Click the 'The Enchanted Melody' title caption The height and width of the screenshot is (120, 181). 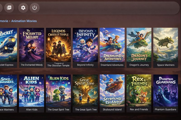pos(32,65)
